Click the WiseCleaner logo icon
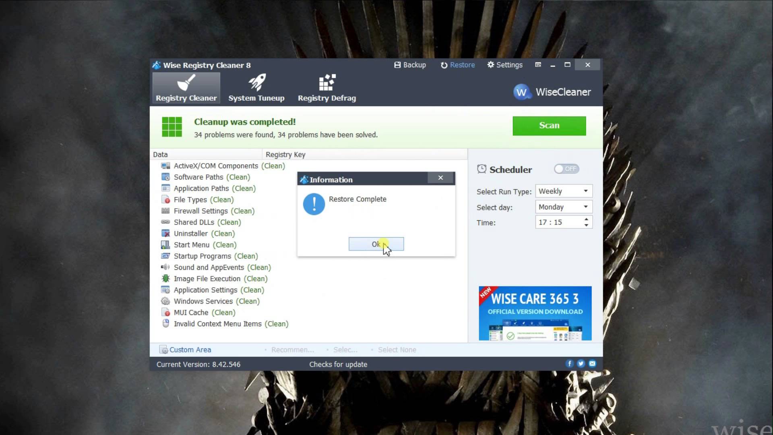The height and width of the screenshot is (435, 773). coord(522,91)
